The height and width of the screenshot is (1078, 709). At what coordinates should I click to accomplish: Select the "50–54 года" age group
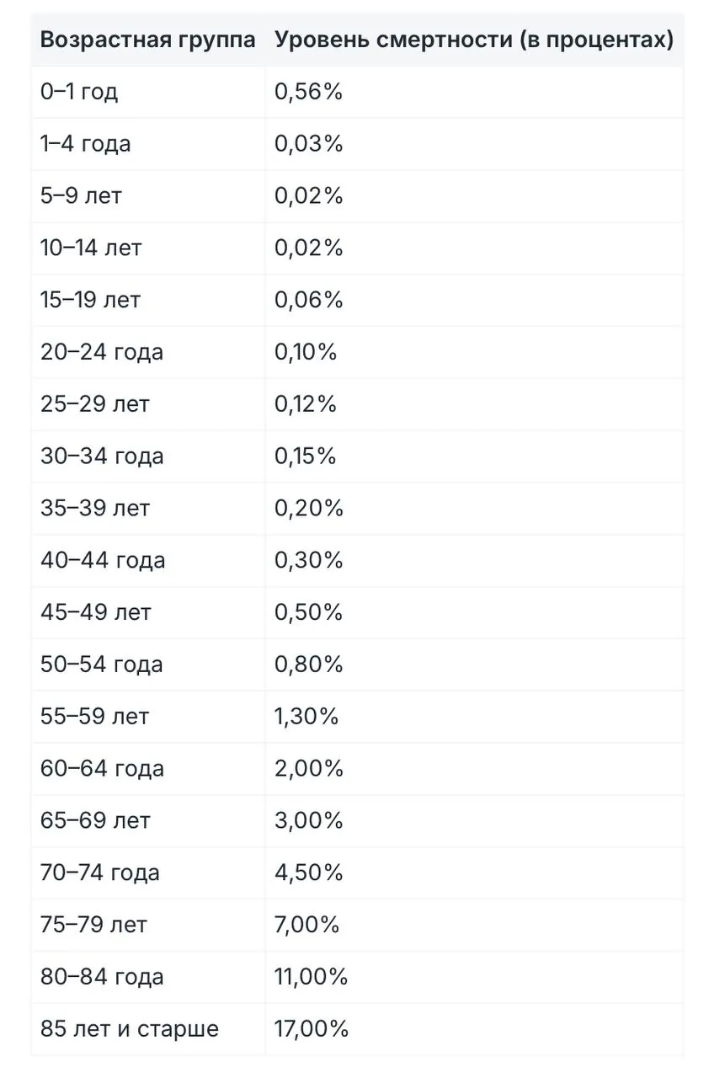[x=102, y=664]
